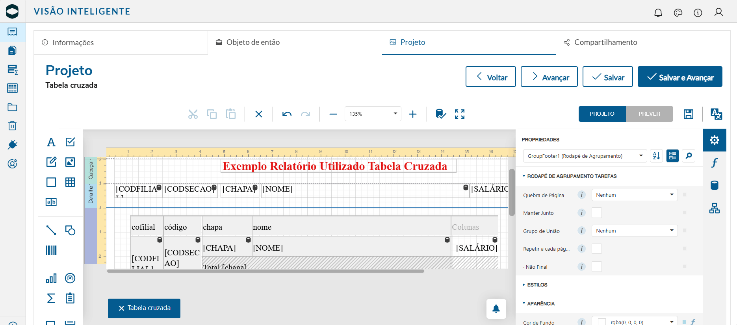
Task: Search properties with the magnifier icon
Action: [x=689, y=156]
